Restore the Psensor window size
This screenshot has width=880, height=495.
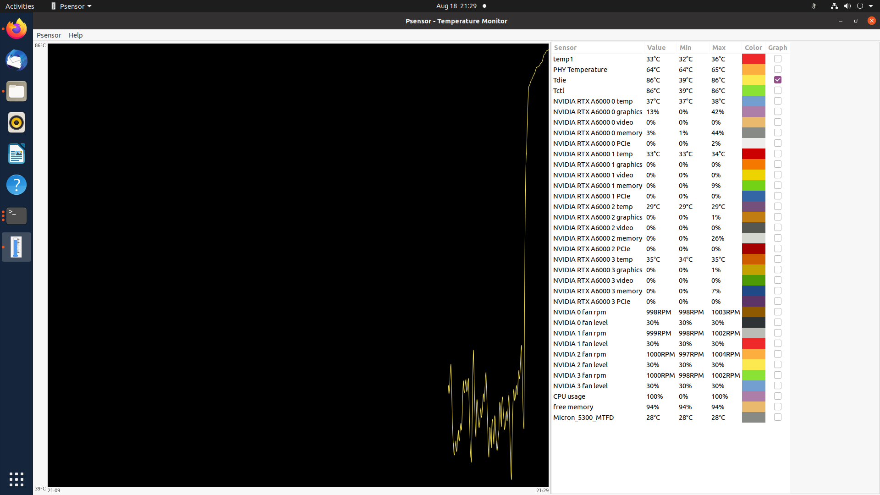pos(856,21)
